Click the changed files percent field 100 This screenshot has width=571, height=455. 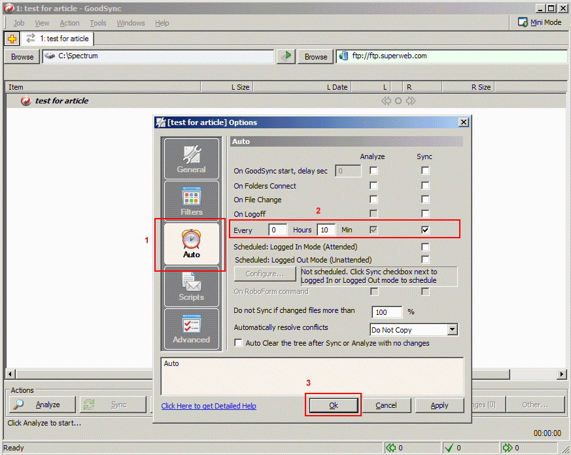pos(387,312)
